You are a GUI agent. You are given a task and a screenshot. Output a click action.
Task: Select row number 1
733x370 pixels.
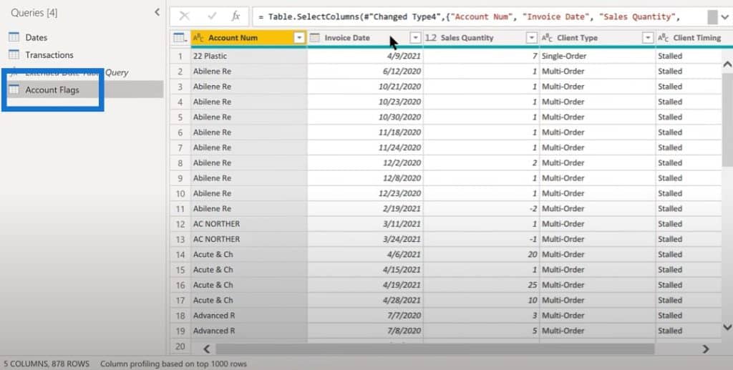180,56
